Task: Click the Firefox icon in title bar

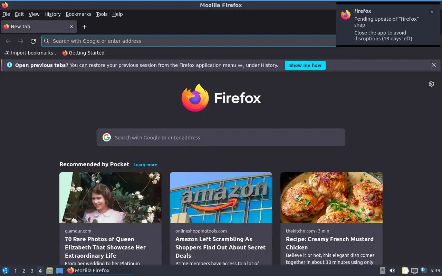Action: tap(5, 5)
